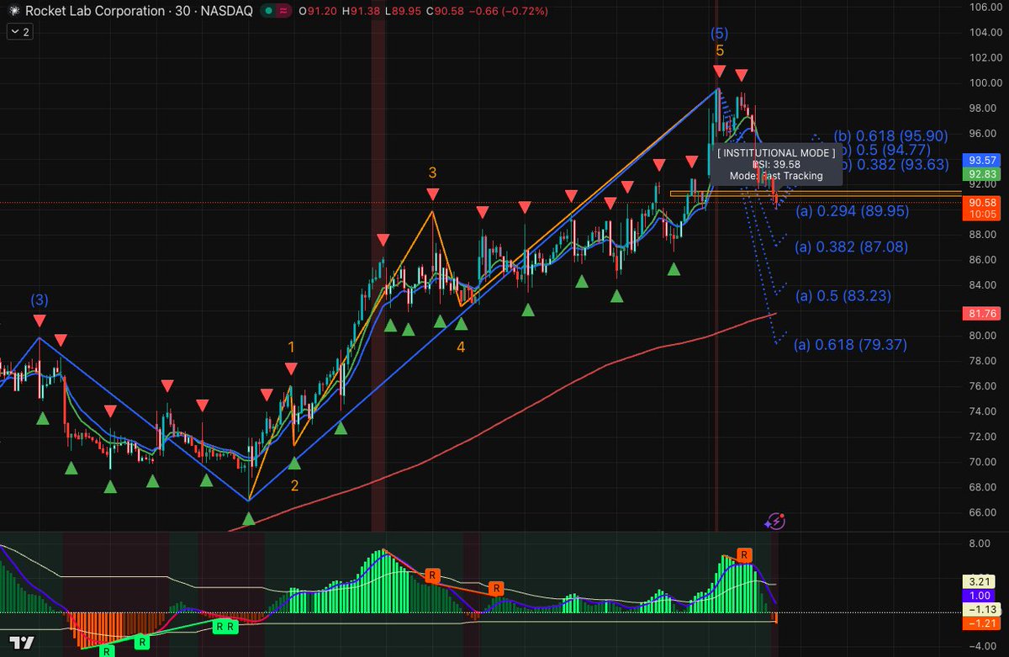This screenshot has width=1009, height=657.
Task: Click the red down triangle below (3)
Action: 40,321
